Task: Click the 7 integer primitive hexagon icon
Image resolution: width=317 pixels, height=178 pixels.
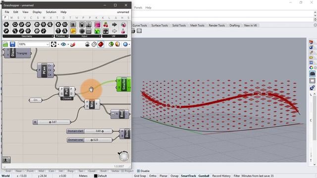Action: coord(58,31)
